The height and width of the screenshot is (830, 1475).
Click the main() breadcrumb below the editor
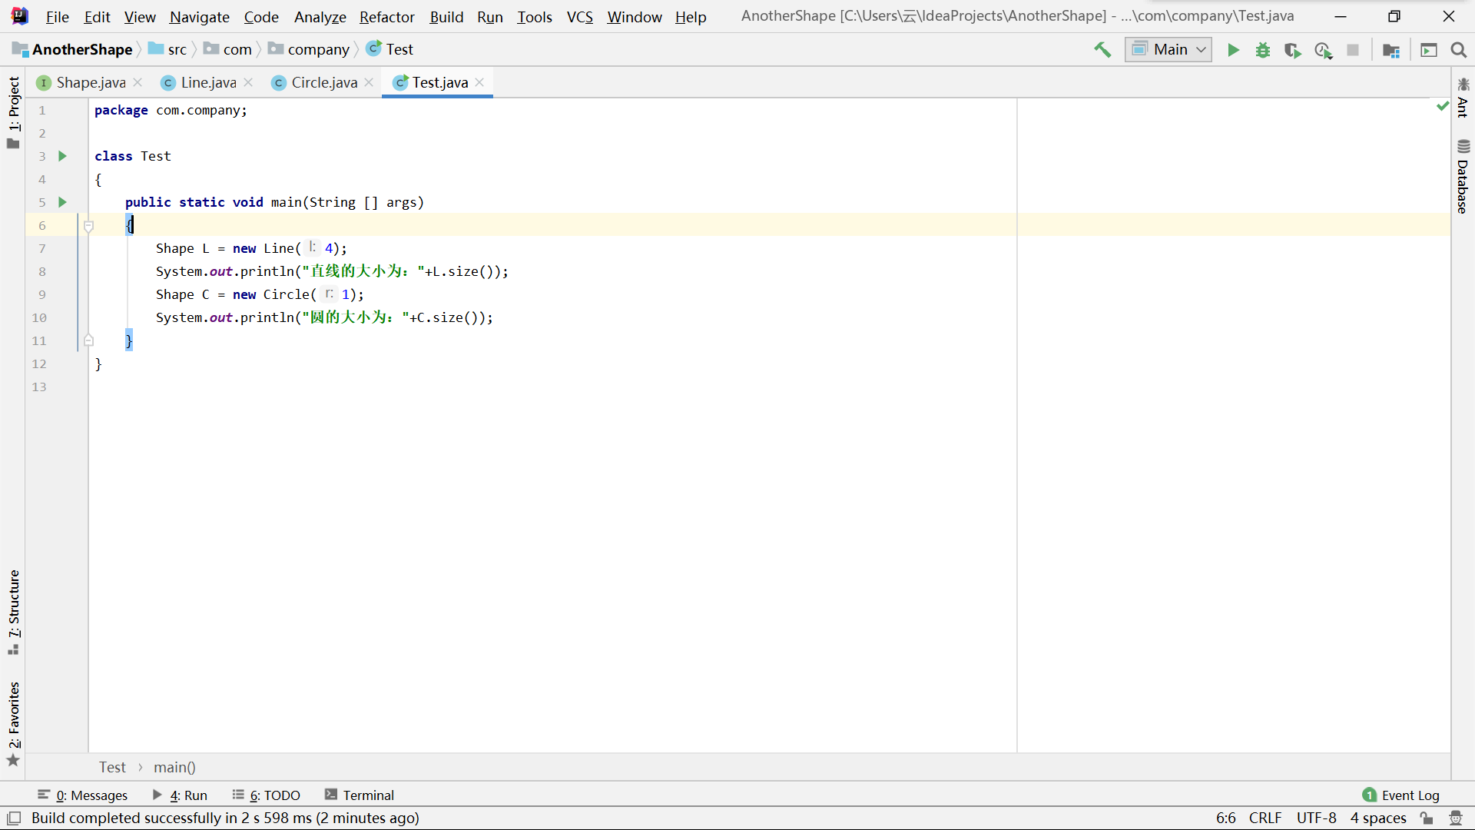pos(174,767)
